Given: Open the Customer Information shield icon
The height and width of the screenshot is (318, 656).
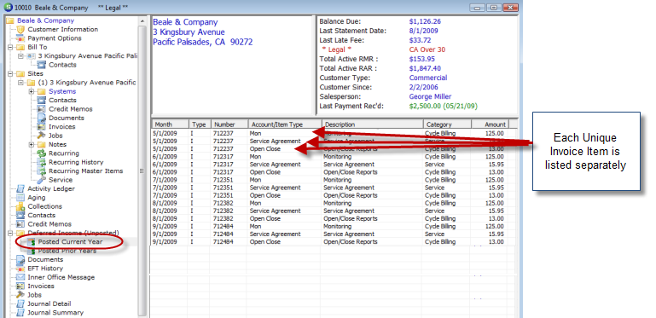Looking at the screenshot, I should click(x=20, y=29).
